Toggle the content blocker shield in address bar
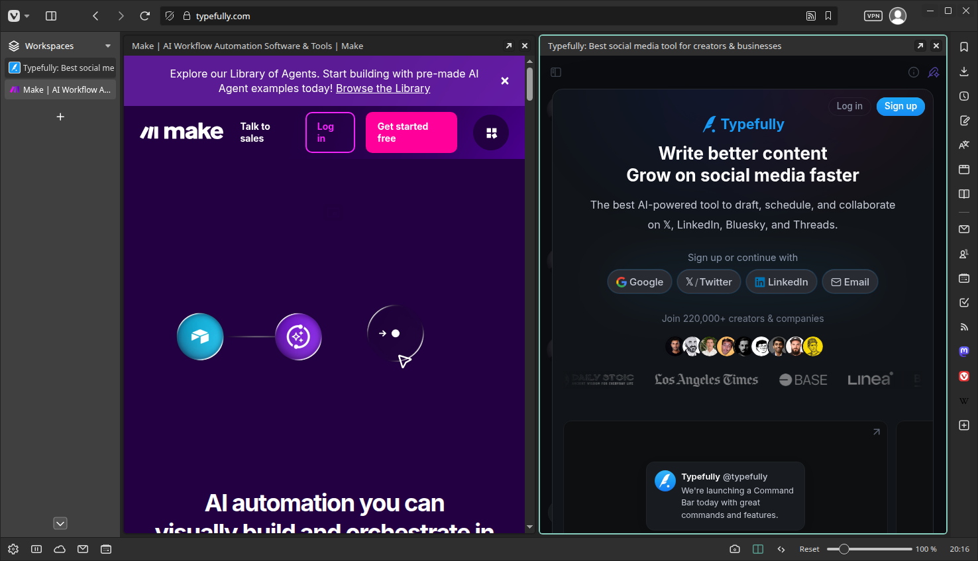 [170, 16]
